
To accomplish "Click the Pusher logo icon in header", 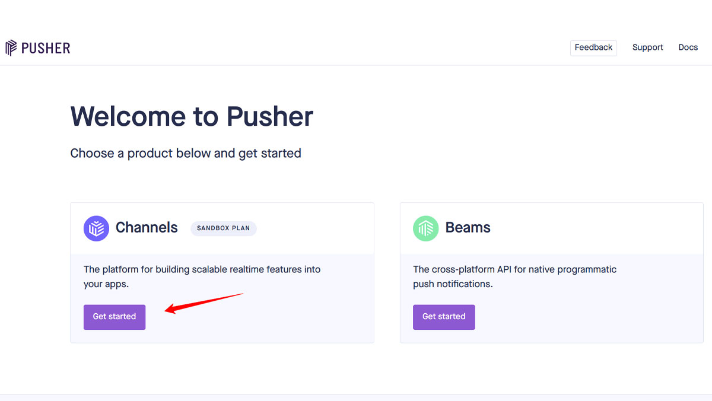I will coord(11,48).
